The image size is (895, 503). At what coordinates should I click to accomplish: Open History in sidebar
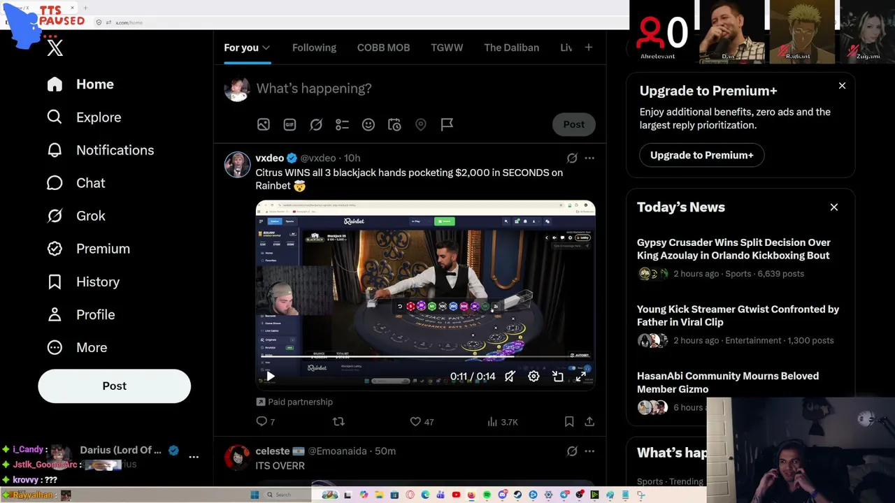pyautogui.click(x=83, y=282)
